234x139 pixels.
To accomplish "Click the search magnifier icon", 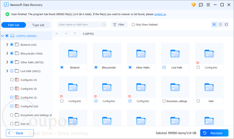I will point(104,25).
